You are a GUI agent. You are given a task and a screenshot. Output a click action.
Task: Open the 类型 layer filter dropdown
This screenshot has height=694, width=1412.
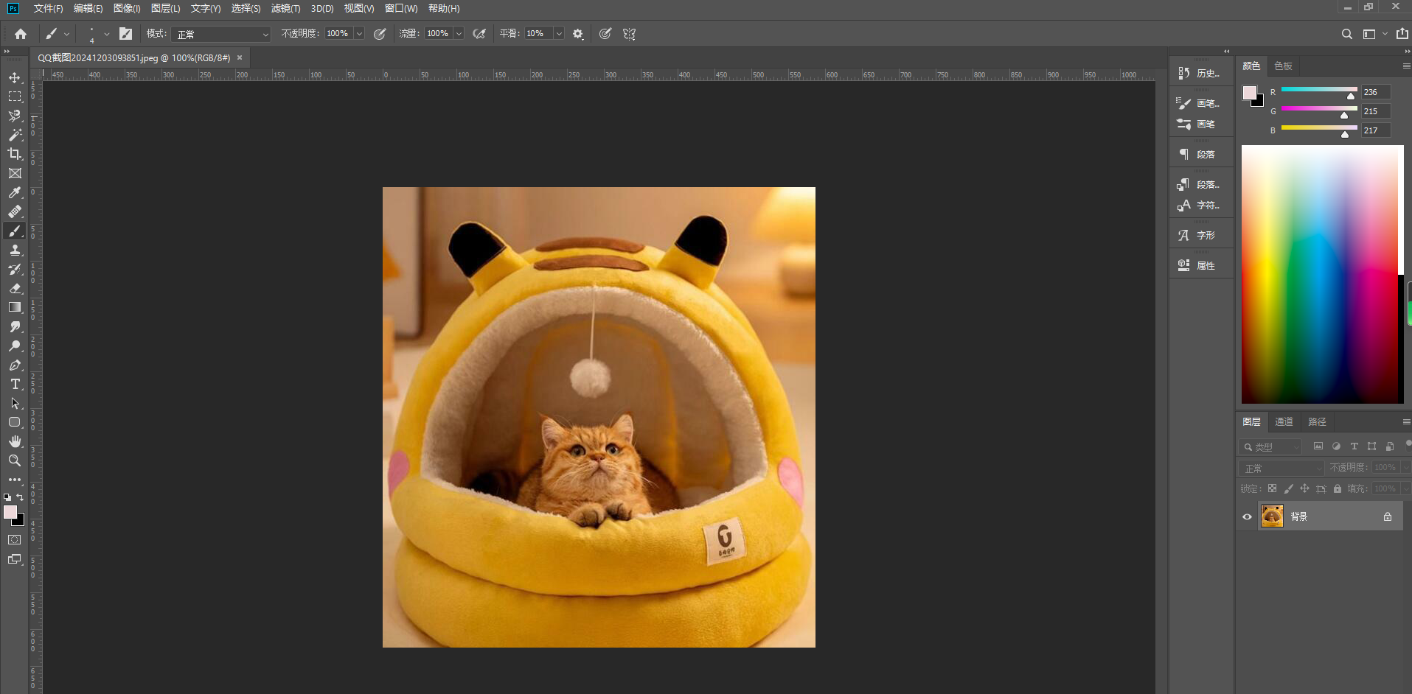[x=1271, y=446]
